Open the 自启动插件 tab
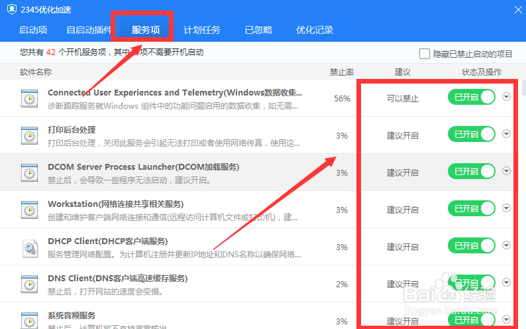Screen dimensions: 526x329 [x=89, y=30]
